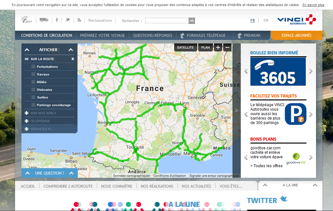Zoom out the map with minus button
The image size is (333, 211).
click(x=227, y=47)
